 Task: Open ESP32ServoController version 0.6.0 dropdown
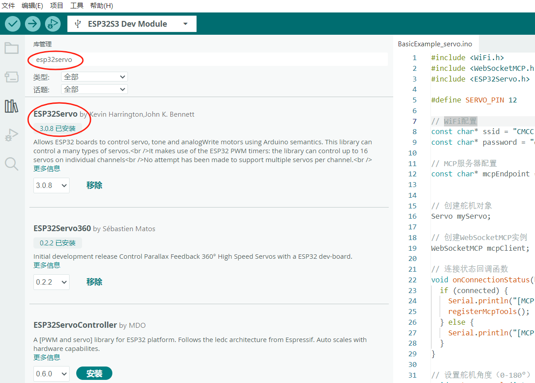click(51, 374)
